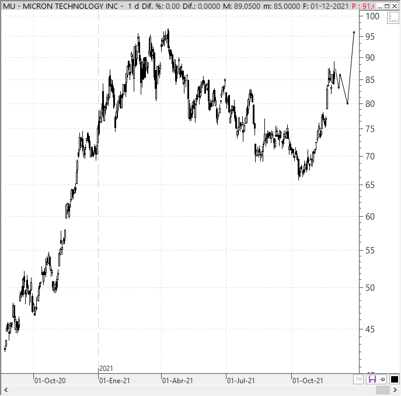Click the 50 price axis label
The width and height of the screenshot is (401, 396).
[370, 288]
